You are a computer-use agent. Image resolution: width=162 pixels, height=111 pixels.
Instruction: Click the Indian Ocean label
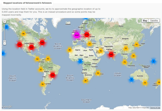pyautogui.click(x=117, y=74)
